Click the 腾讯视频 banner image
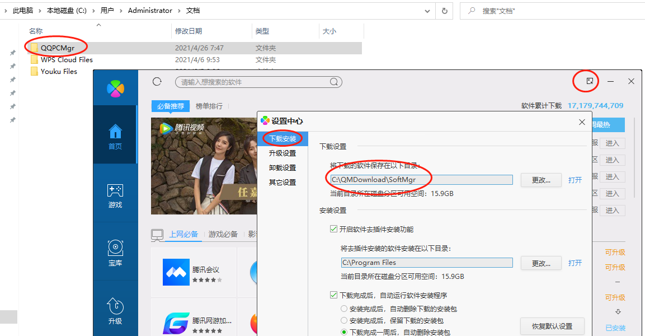The height and width of the screenshot is (336, 645). (x=204, y=166)
